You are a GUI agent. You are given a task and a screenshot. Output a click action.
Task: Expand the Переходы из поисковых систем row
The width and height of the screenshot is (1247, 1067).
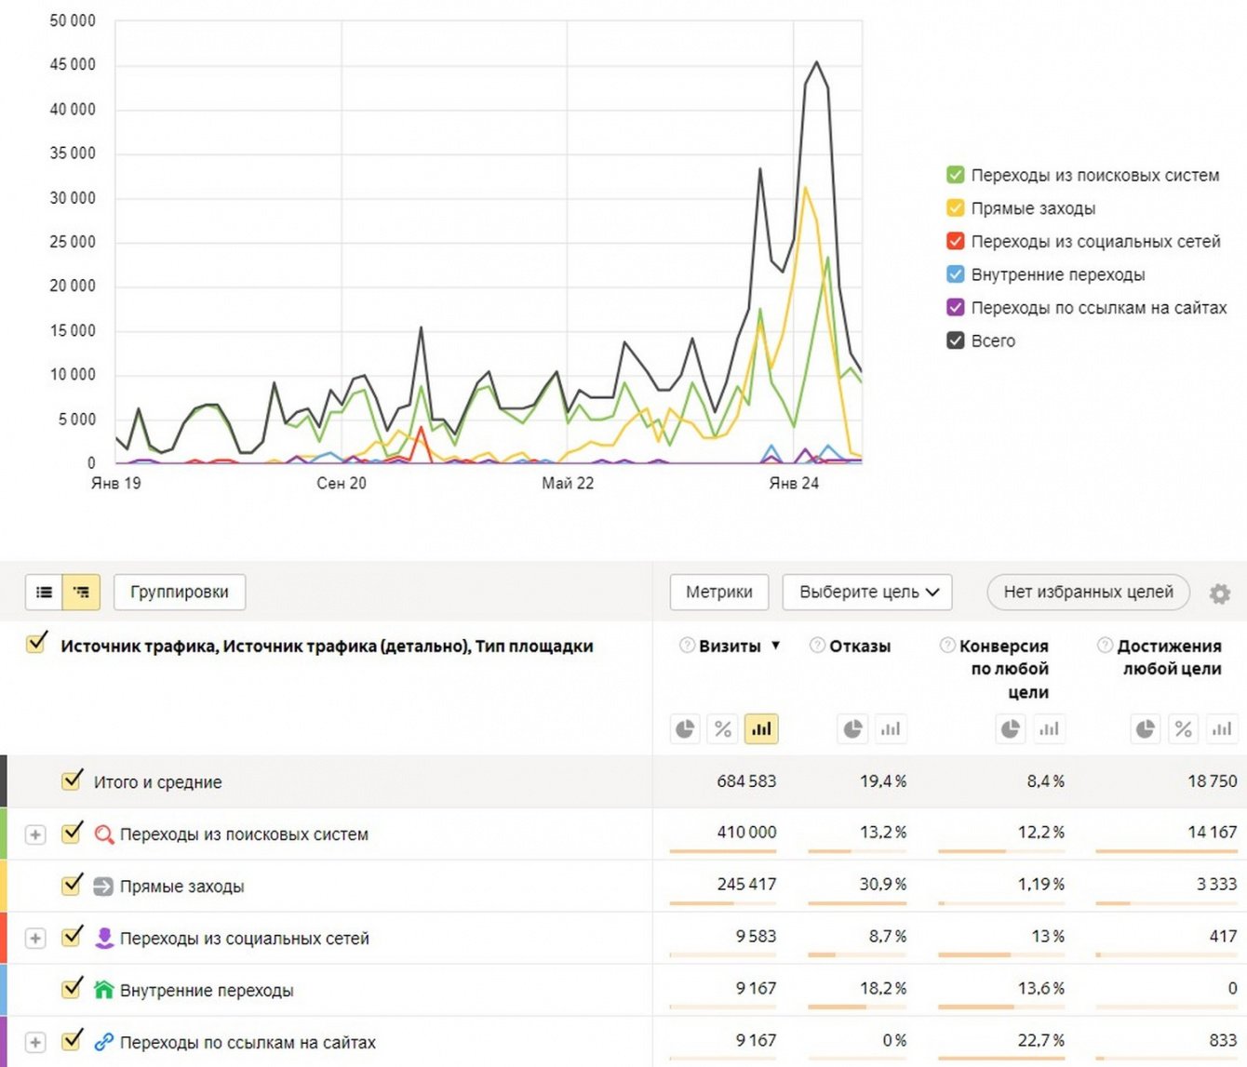(x=35, y=834)
